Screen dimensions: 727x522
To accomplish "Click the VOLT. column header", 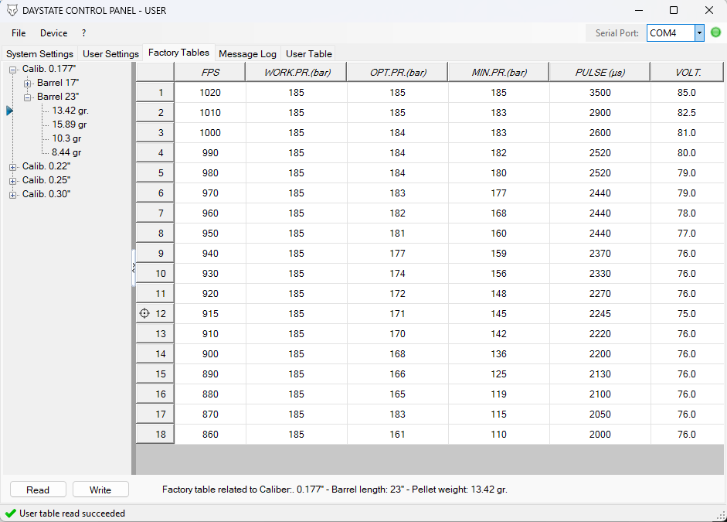I will pyautogui.click(x=687, y=72).
